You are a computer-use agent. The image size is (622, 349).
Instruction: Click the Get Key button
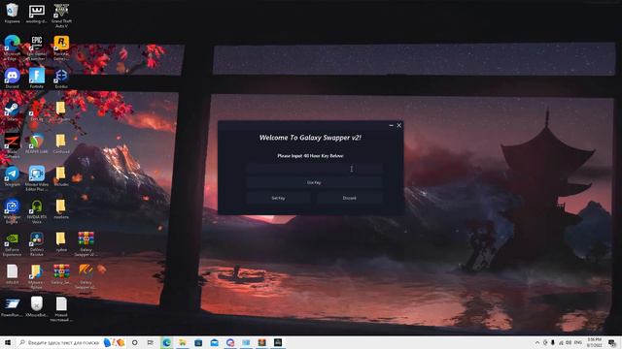tap(278, 198)
